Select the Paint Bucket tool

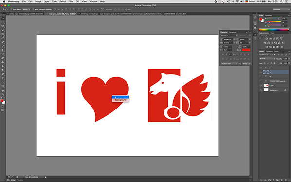pos(3,62)
